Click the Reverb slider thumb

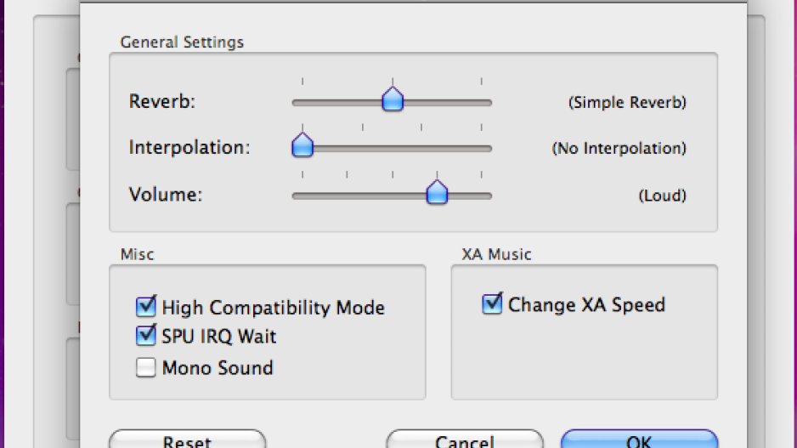click(392, 100)
